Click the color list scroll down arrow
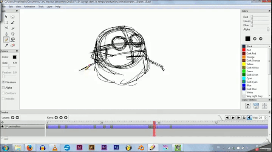 [x=269, y=96]
